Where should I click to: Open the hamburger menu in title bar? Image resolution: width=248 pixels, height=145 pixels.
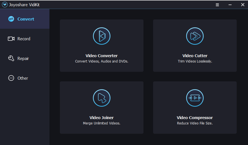point(217,5)
